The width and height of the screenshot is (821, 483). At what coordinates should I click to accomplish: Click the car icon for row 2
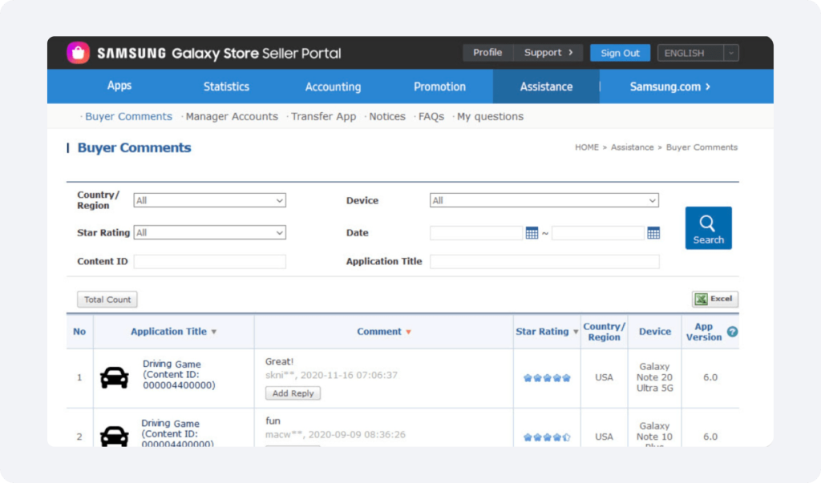[x=114, y=436]
